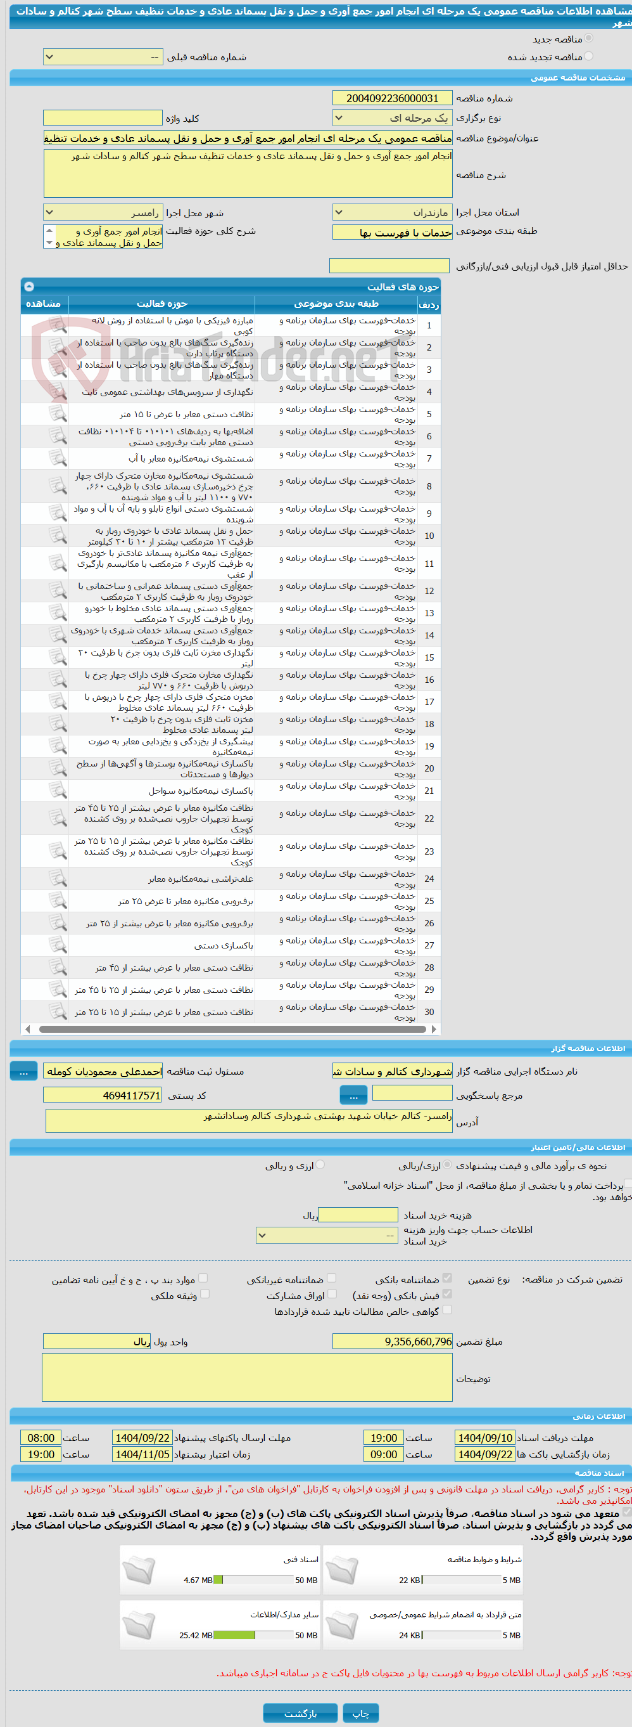The height and width of the screenshot is (1727, 632).
Task: Select ارزی/ریالی radio option
Action: tap(447, 1165)
